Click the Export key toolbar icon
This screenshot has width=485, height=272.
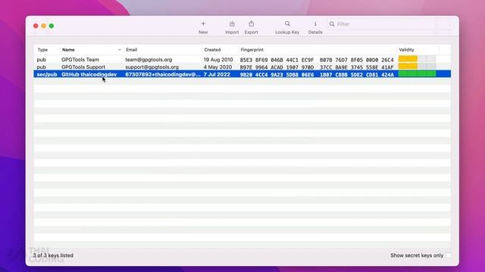(251, 24)
